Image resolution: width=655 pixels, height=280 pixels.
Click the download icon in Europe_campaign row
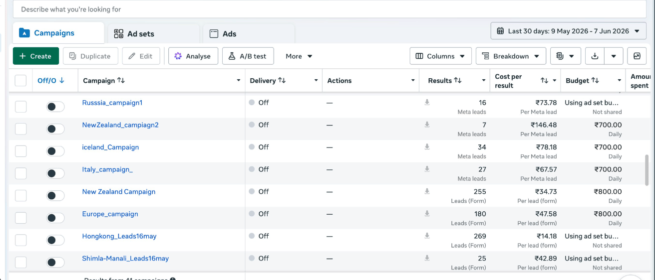427,213
